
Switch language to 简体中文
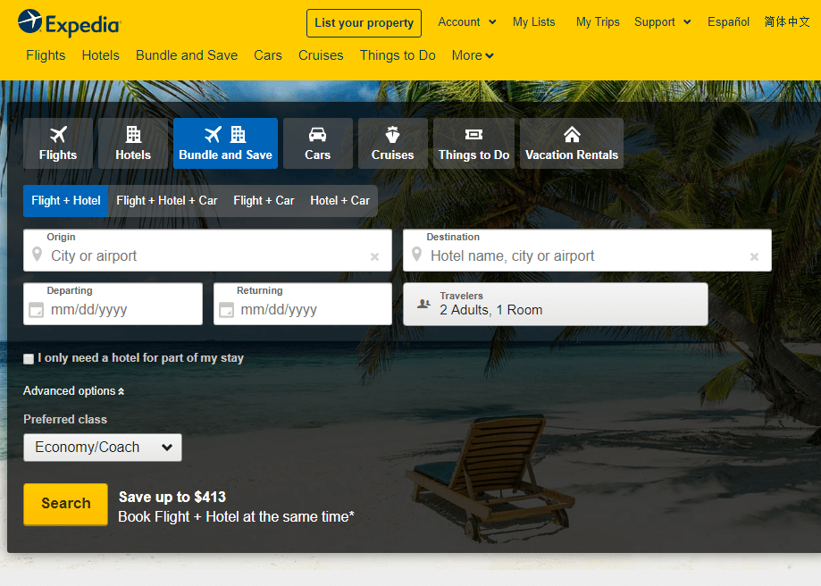(x=786, y=22)
